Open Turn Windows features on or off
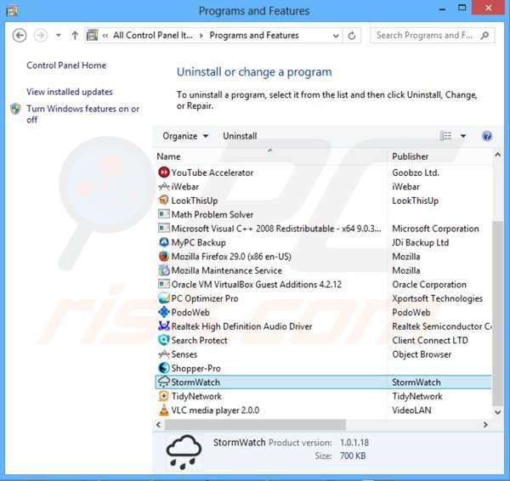The width and height of the screenshot is (510, 481). tap(83, 114)
